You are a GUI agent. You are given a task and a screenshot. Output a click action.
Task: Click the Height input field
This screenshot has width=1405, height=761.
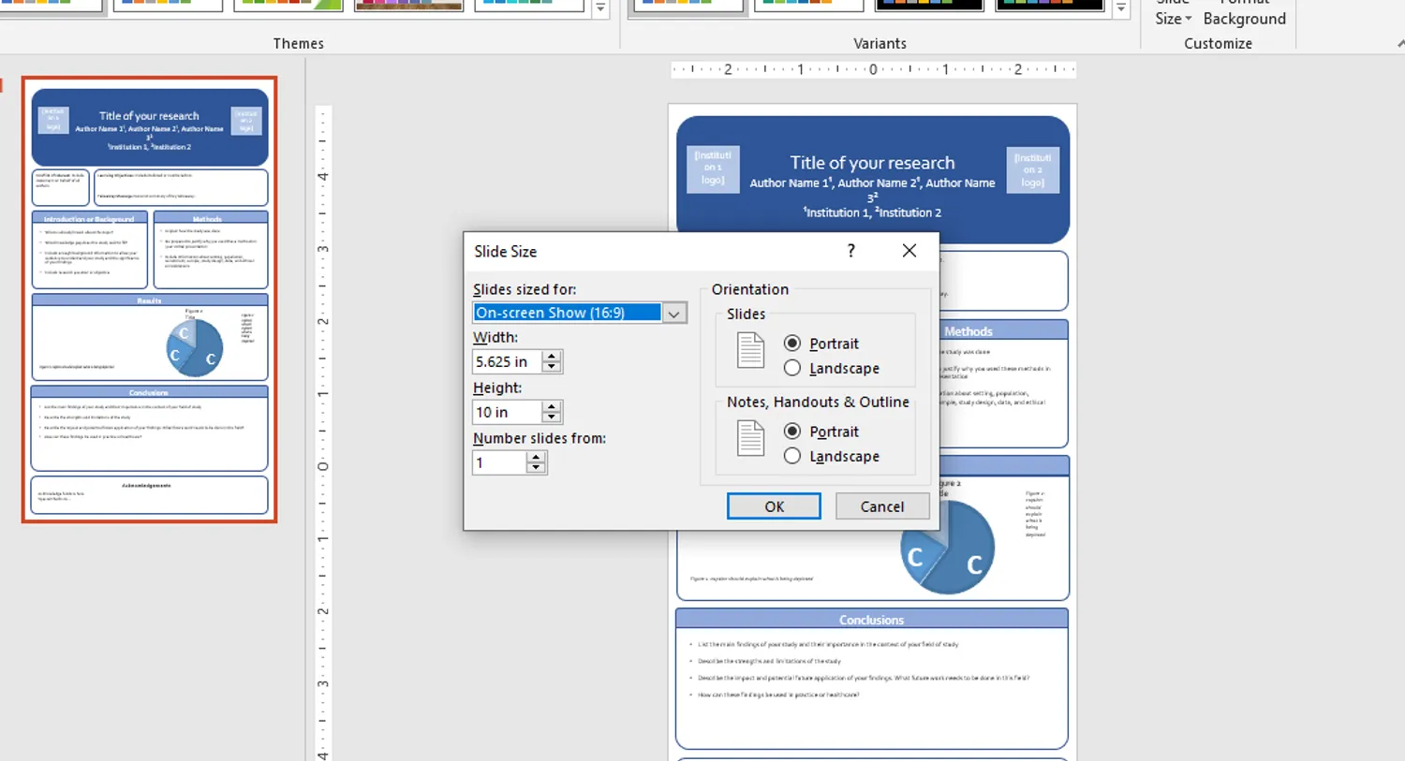tap(507, 412)
